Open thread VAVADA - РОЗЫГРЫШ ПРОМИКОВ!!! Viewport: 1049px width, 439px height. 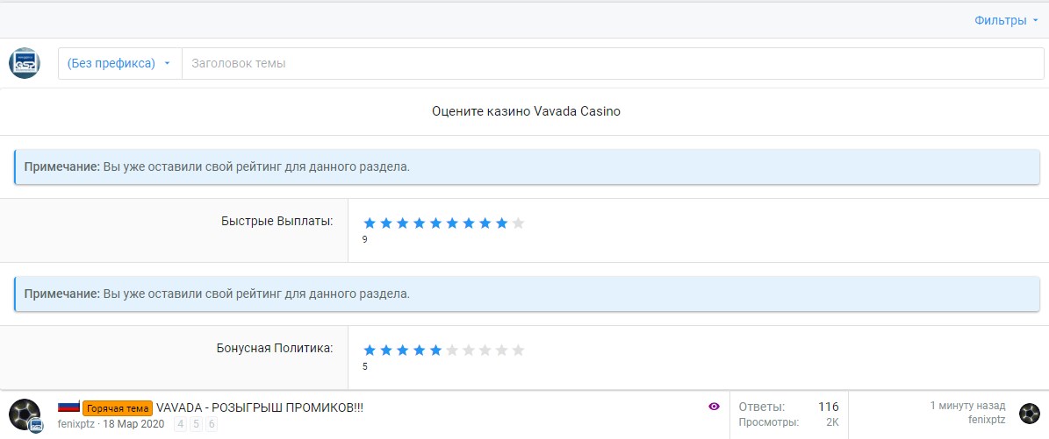tap(260, 407)
